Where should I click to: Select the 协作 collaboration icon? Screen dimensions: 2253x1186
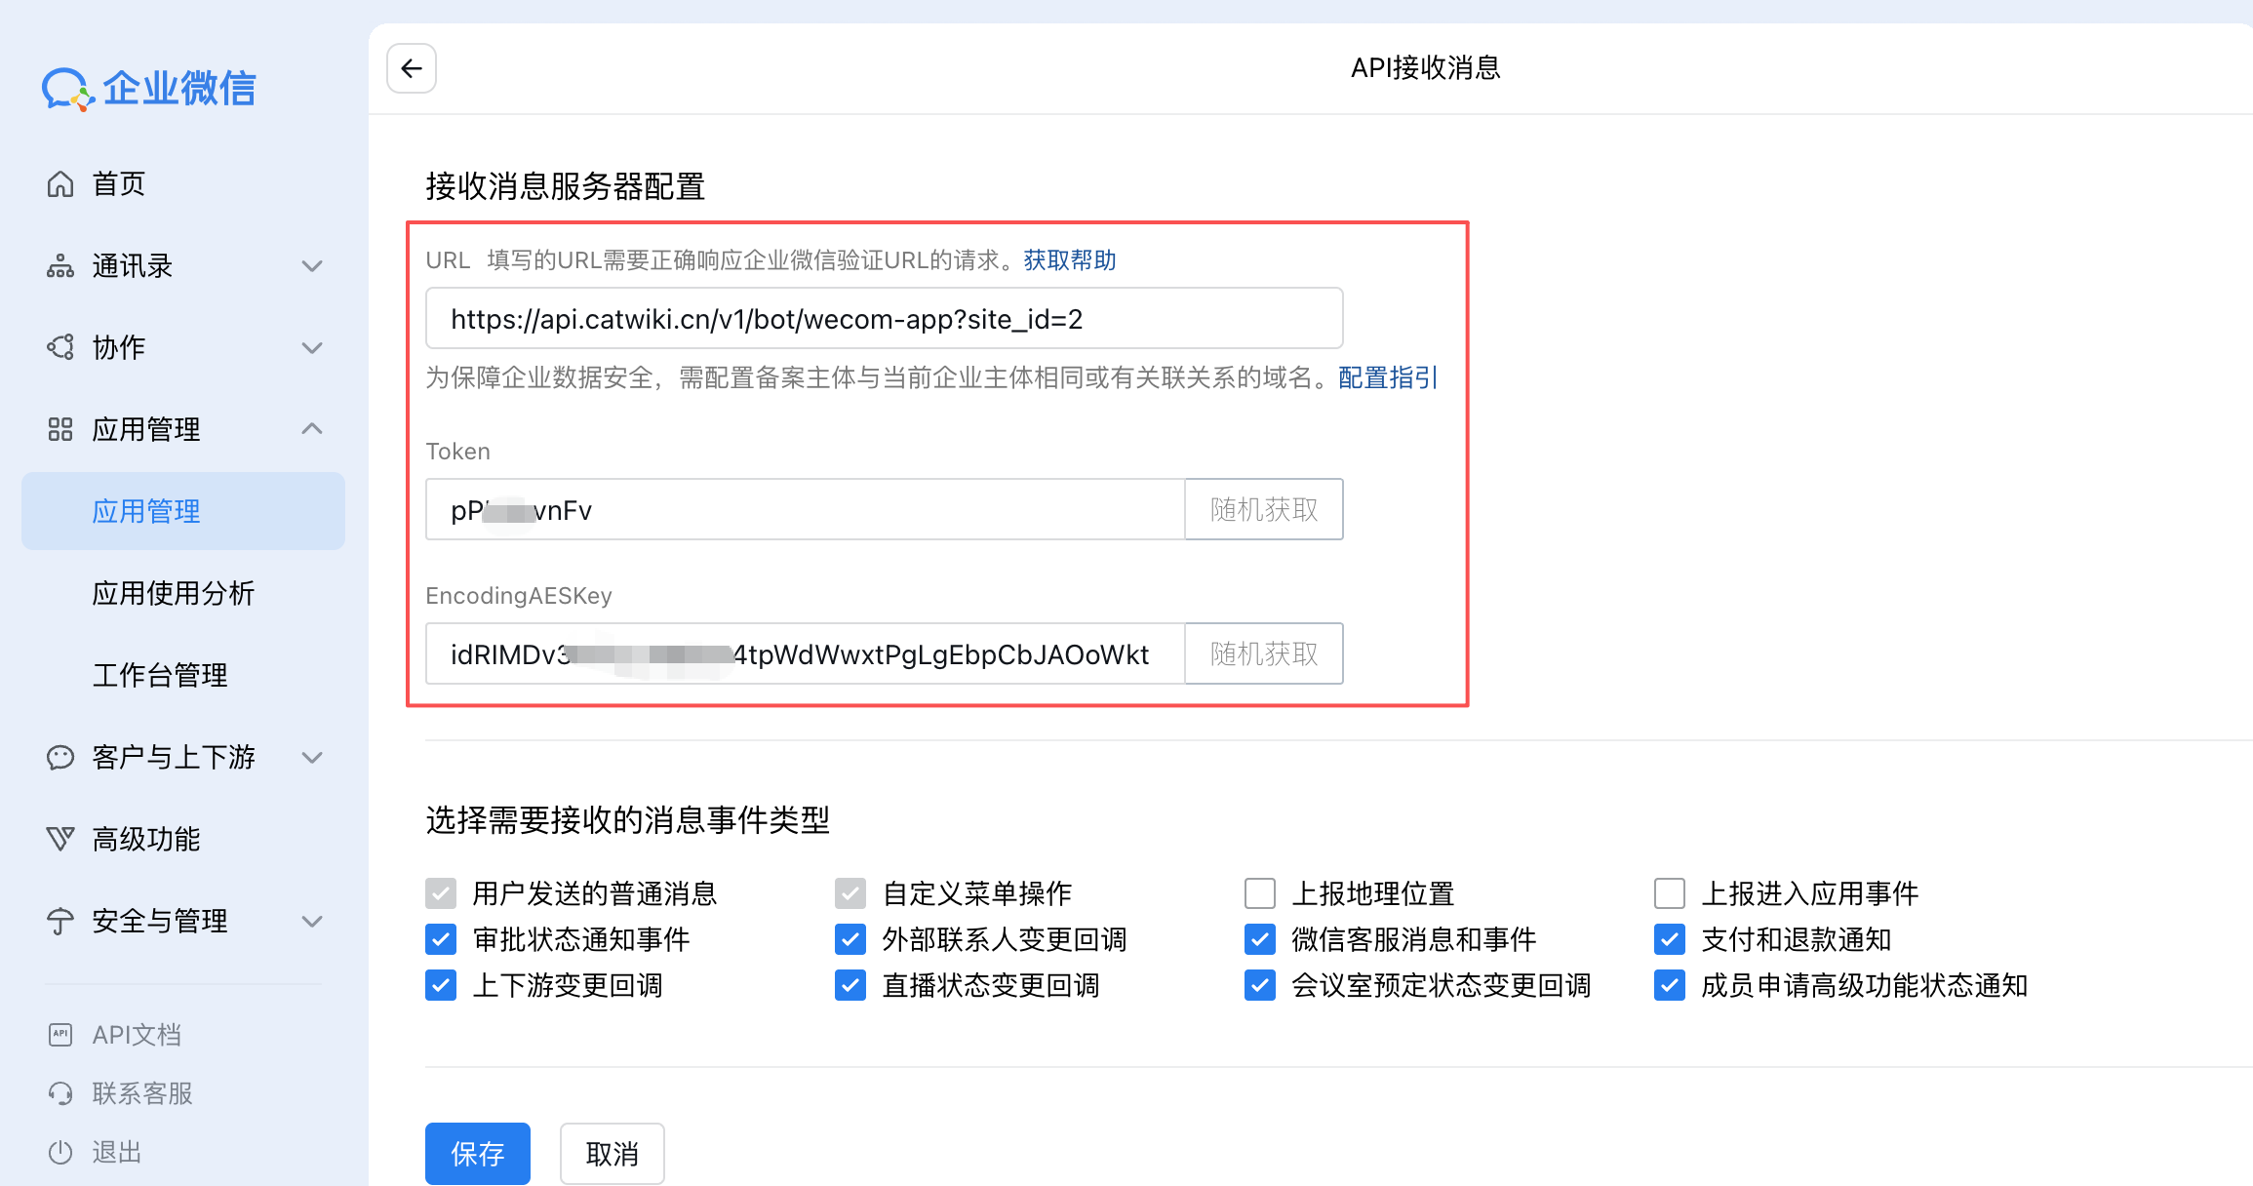pos(60,347)
